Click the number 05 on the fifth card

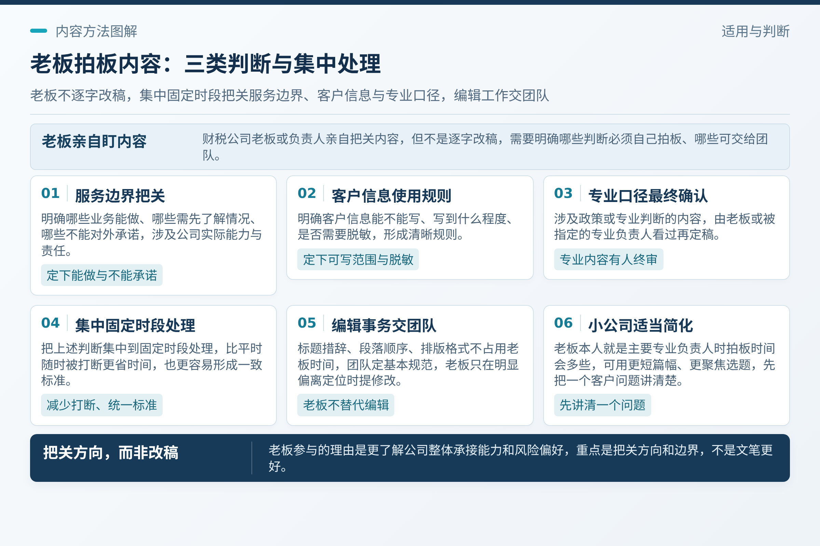tap(307, 323)
